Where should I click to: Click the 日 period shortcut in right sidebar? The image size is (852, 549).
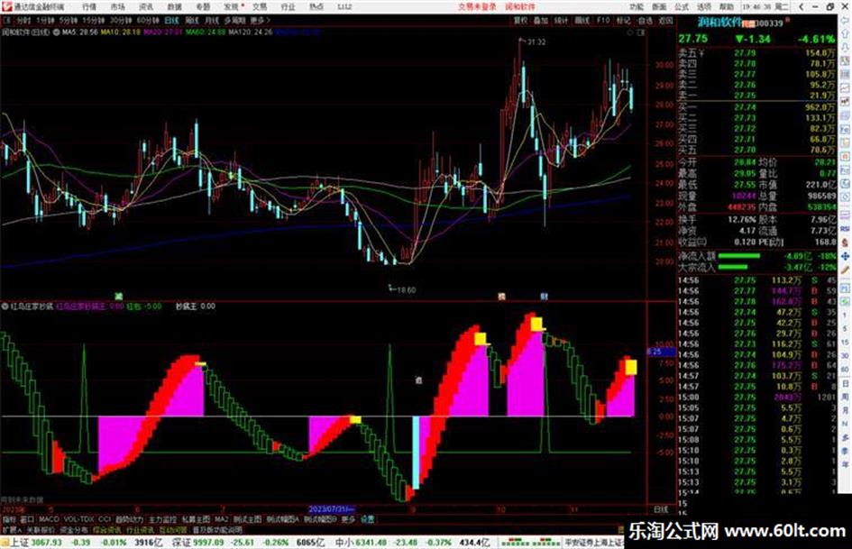846,384
